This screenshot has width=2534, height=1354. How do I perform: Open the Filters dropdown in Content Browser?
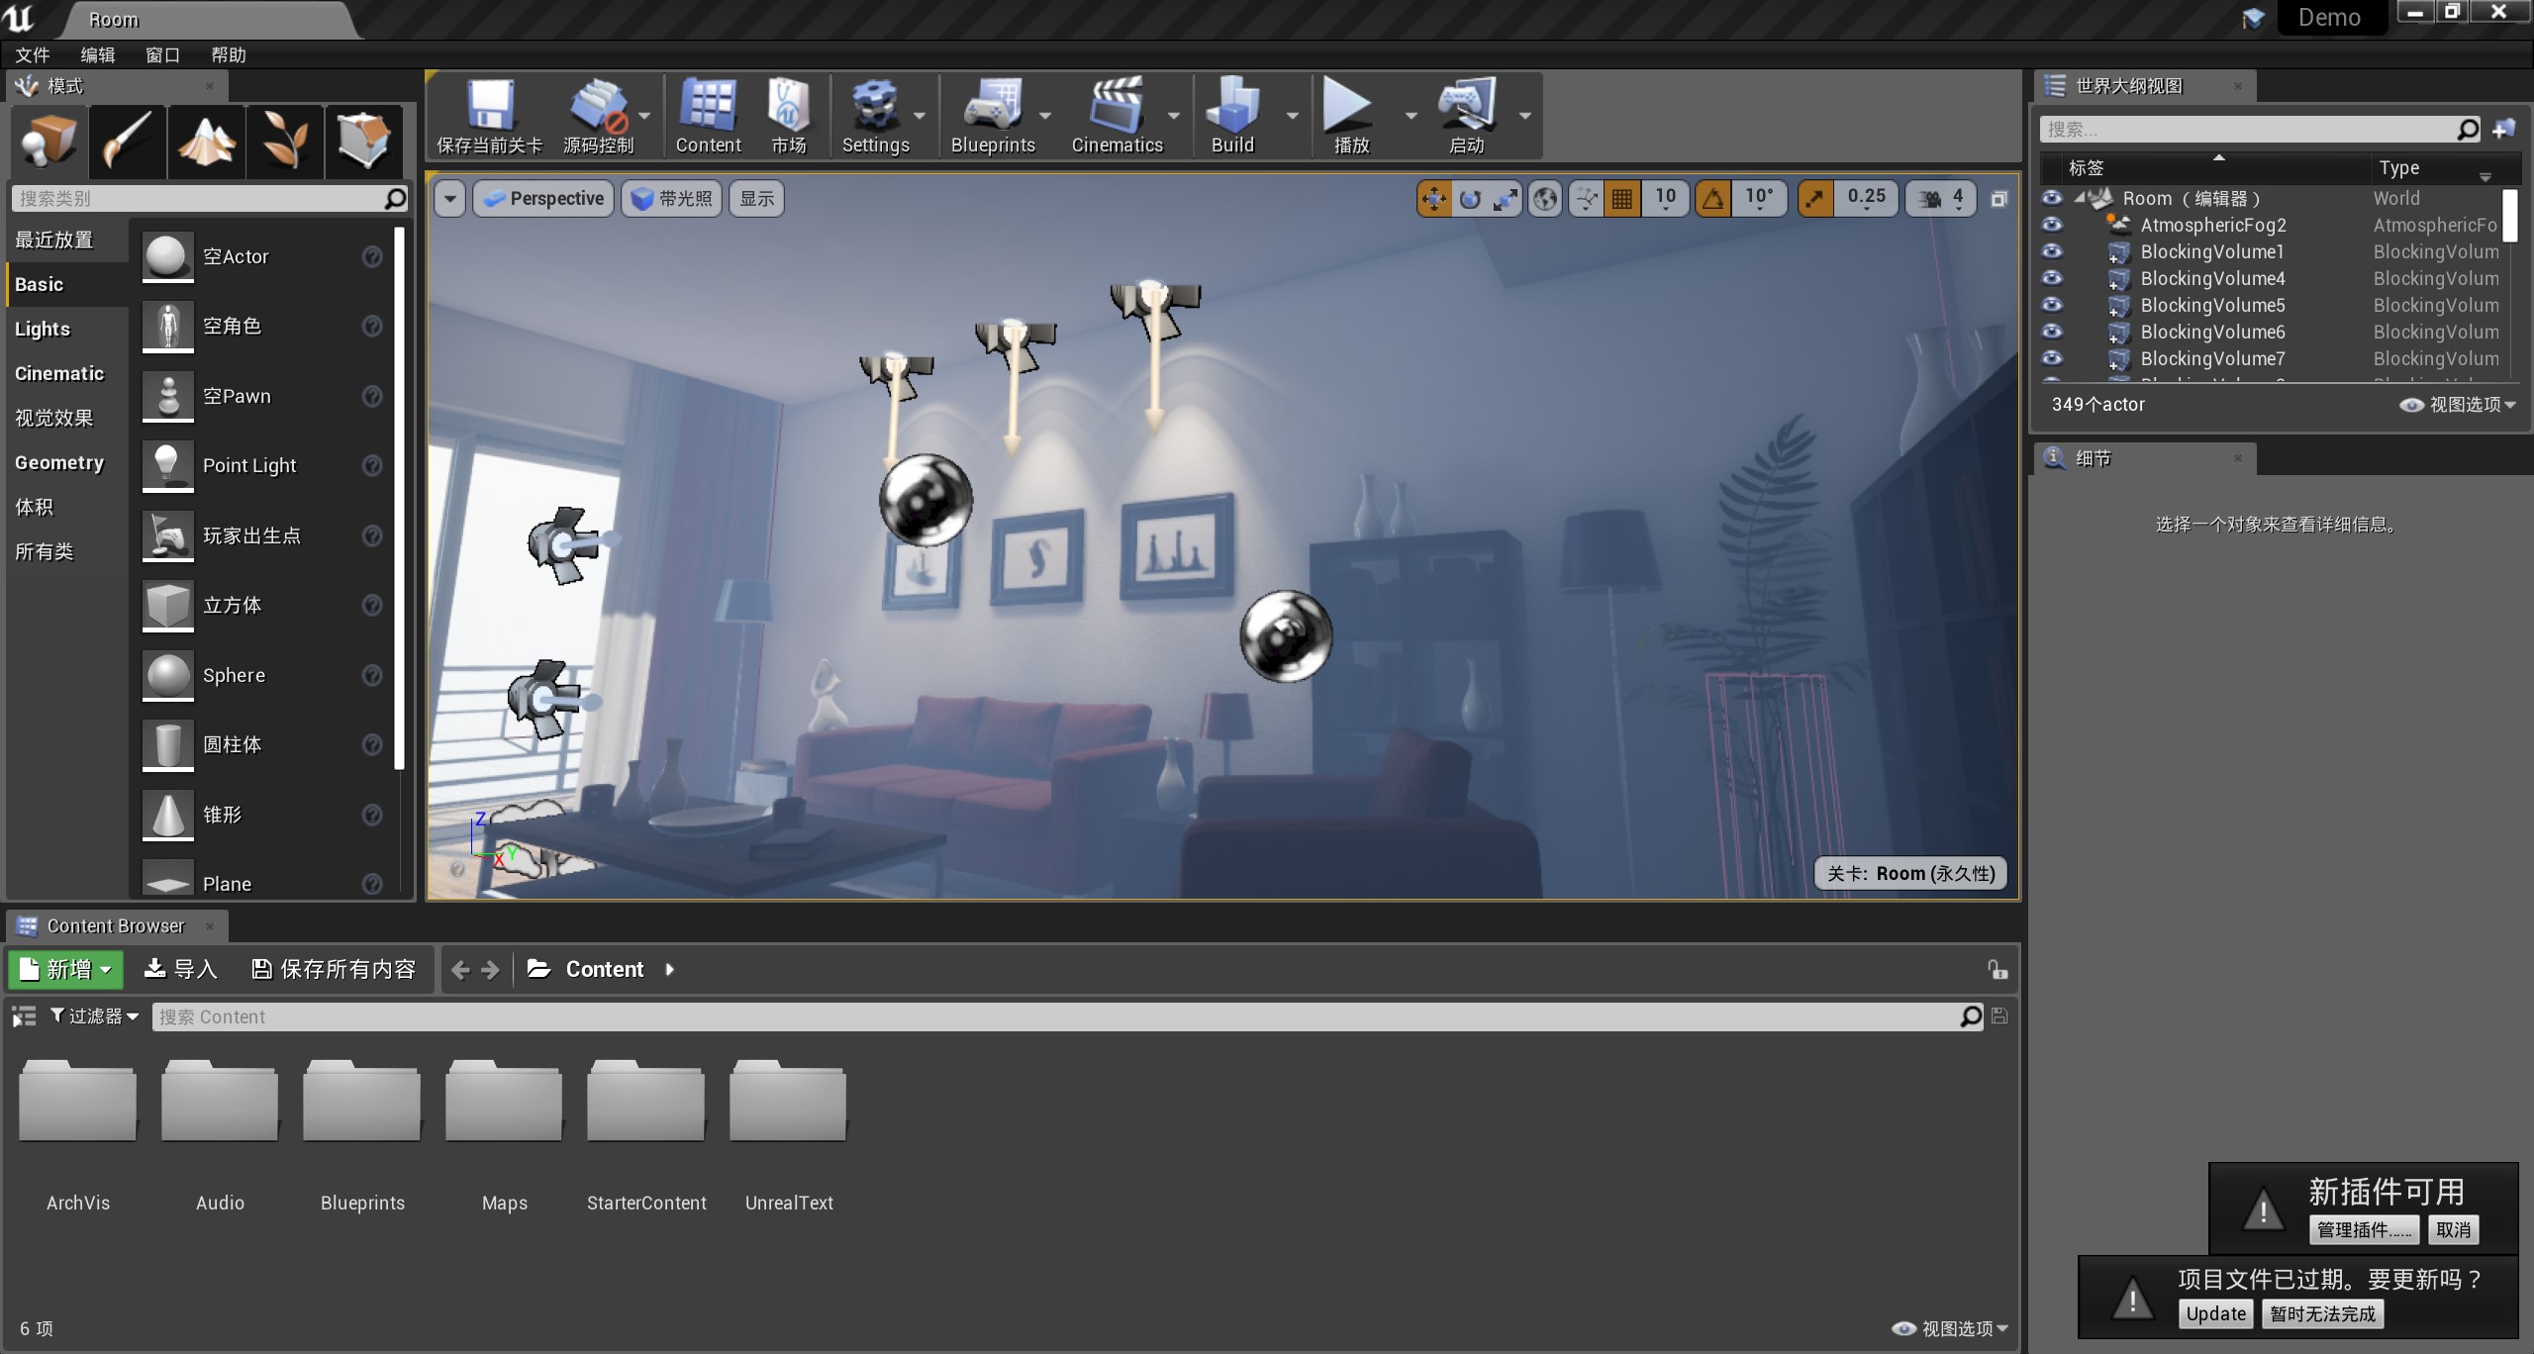coord(95,1016)
